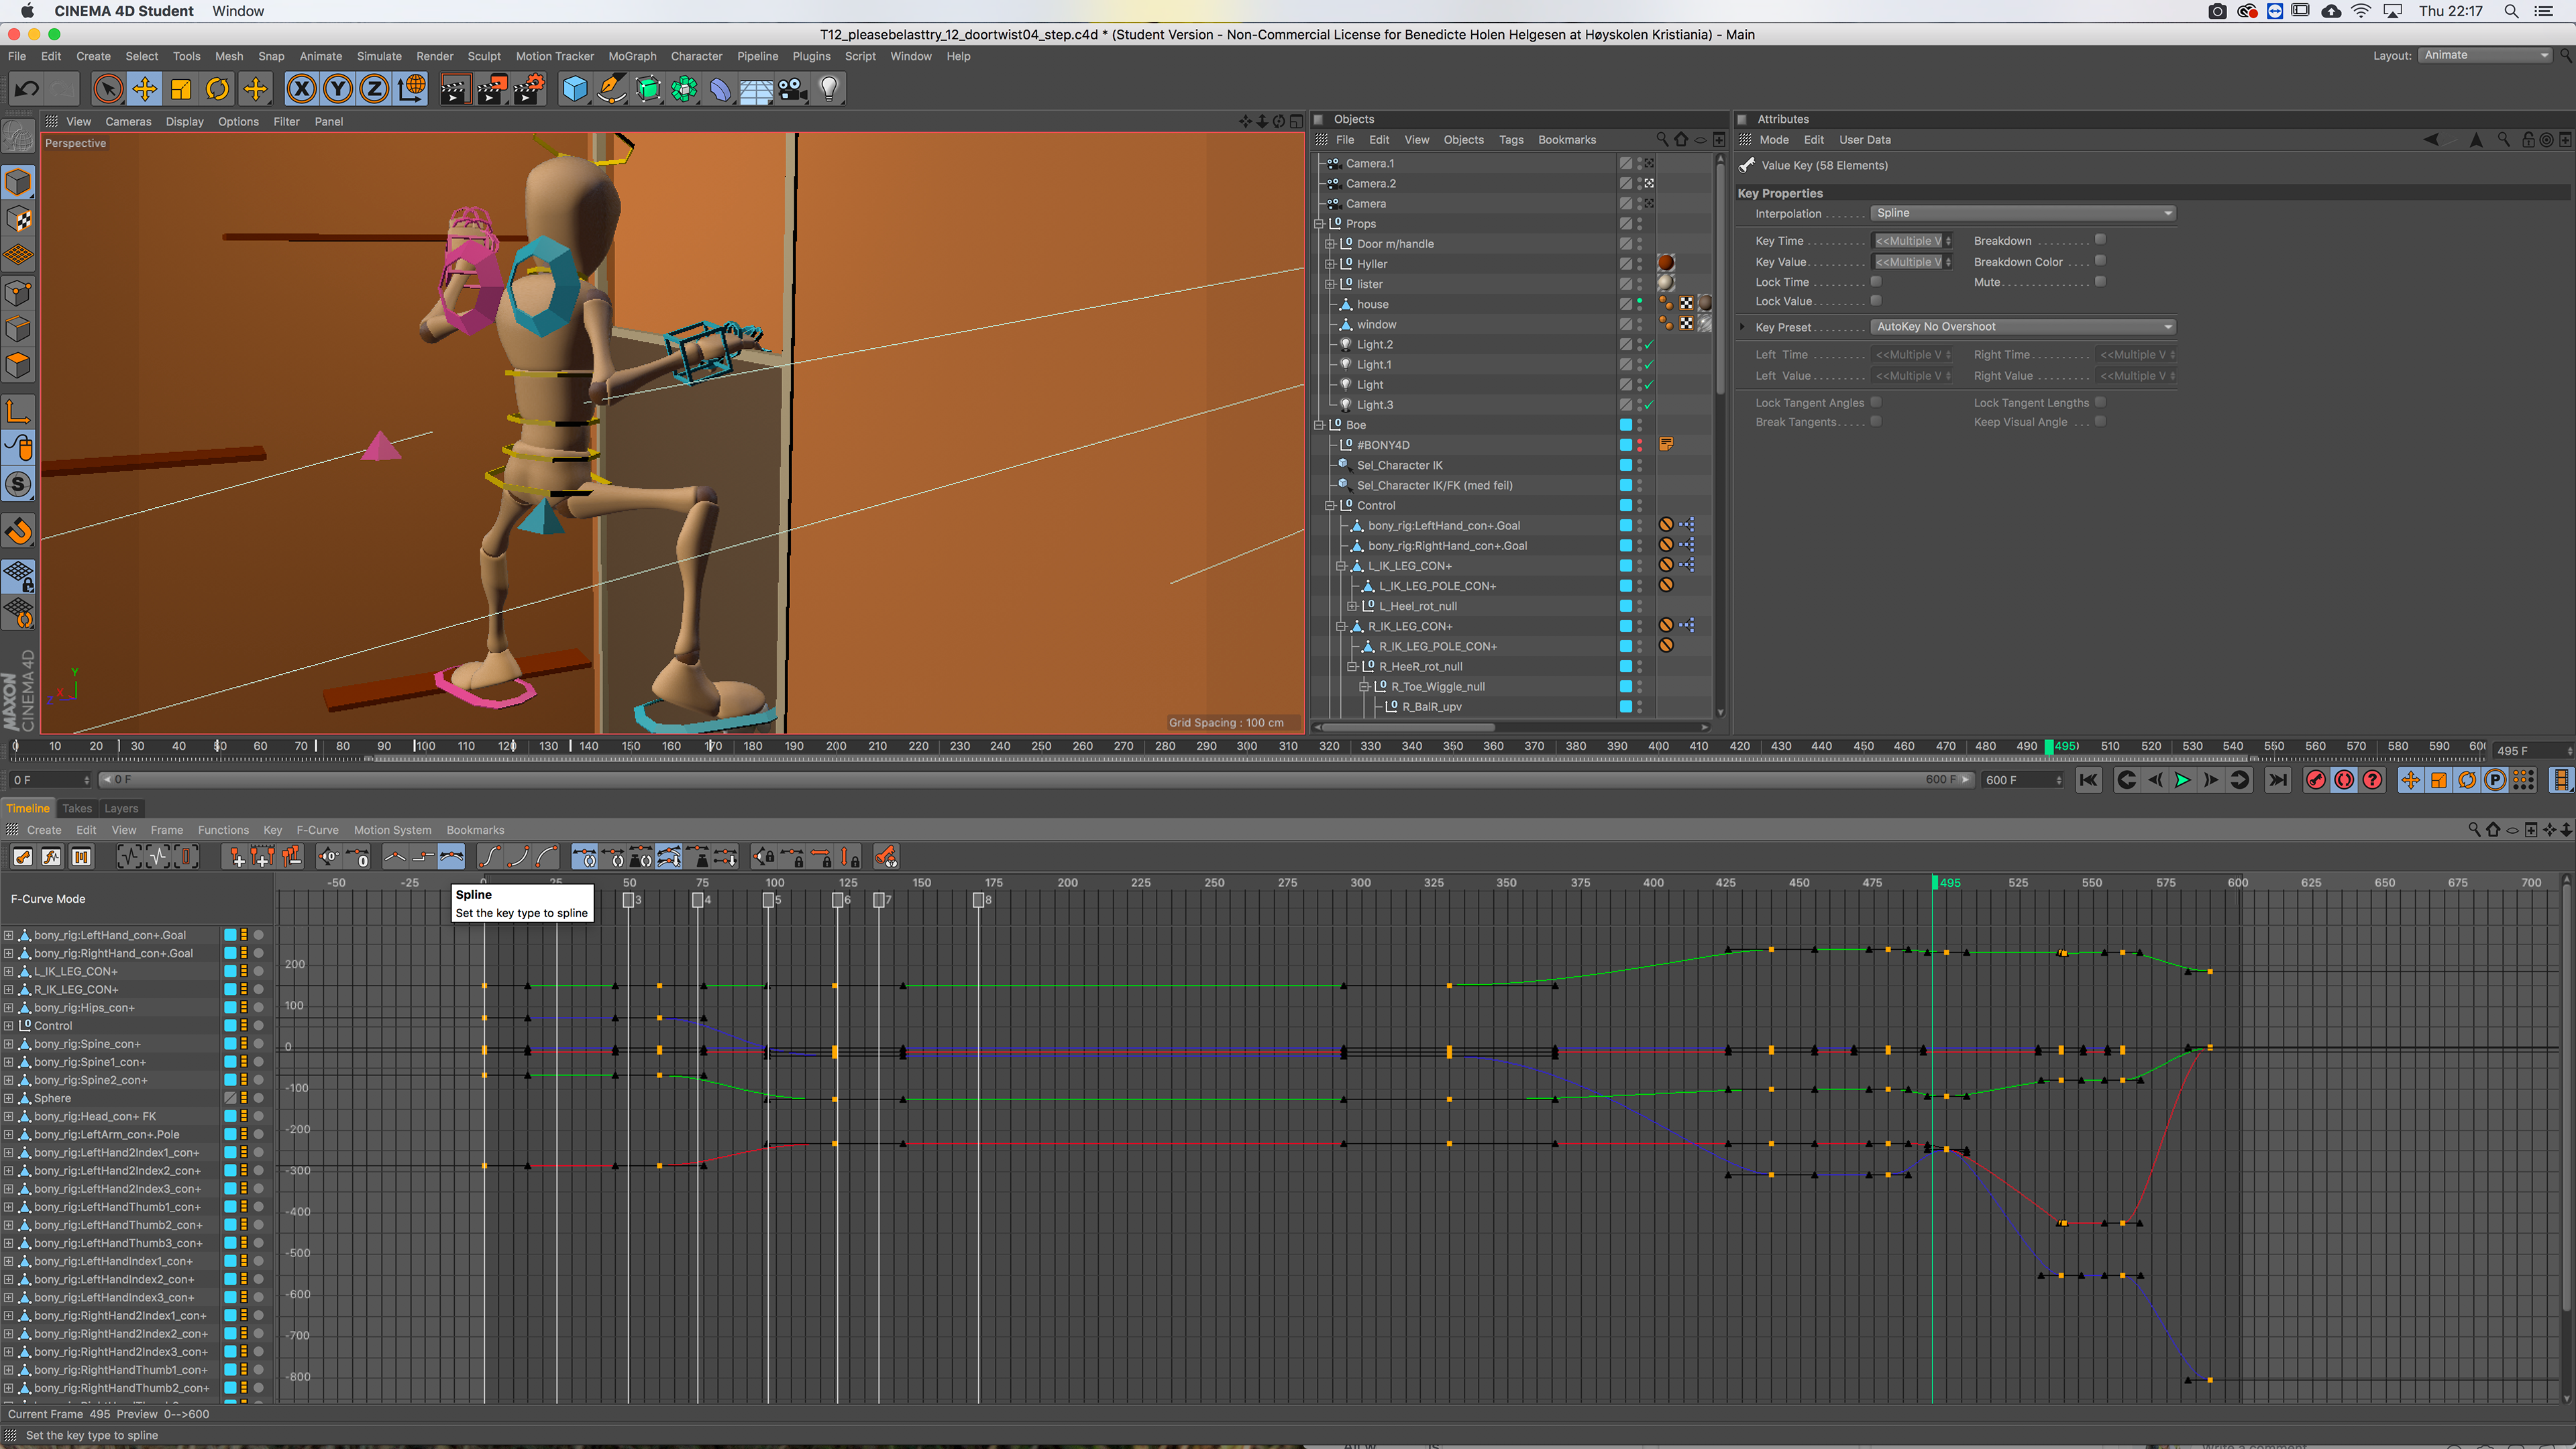
Task: Select the Rotate tool in top toolbar
Action: point(217,89)
